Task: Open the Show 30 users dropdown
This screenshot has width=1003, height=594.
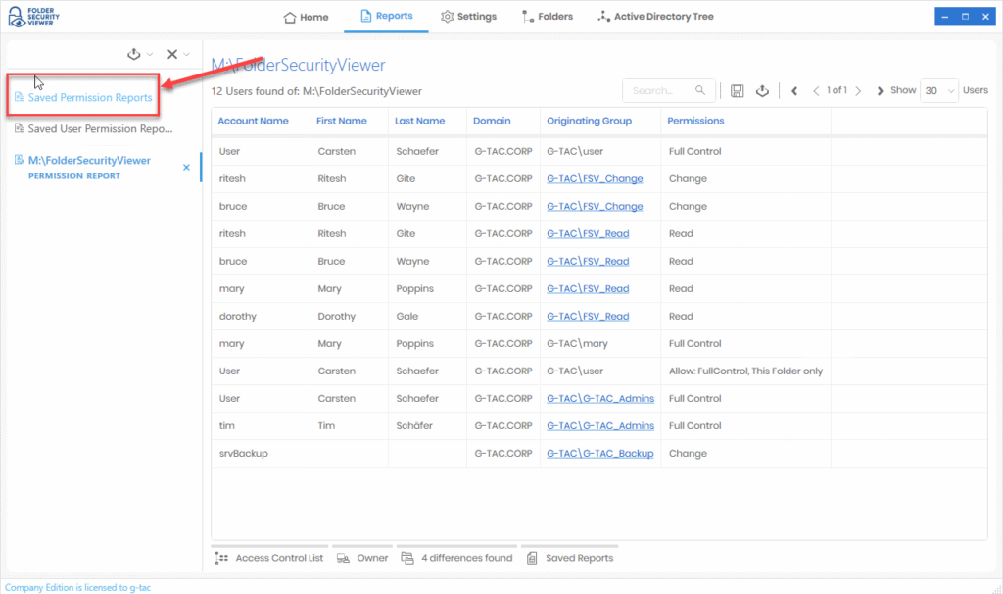Action: [x=939, y=91]
